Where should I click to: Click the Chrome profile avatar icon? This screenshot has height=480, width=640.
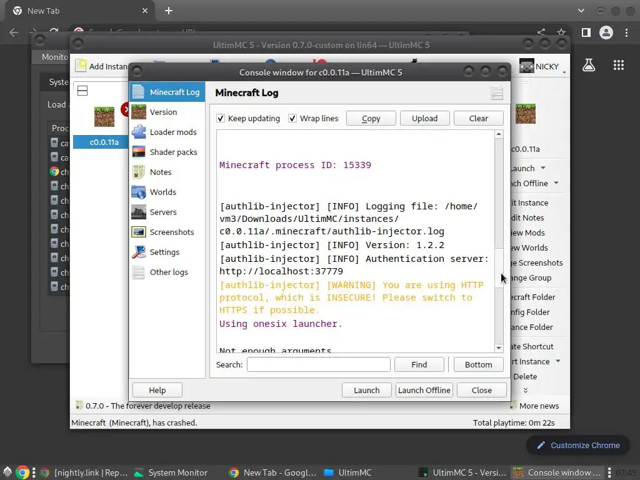coord(606,32)
